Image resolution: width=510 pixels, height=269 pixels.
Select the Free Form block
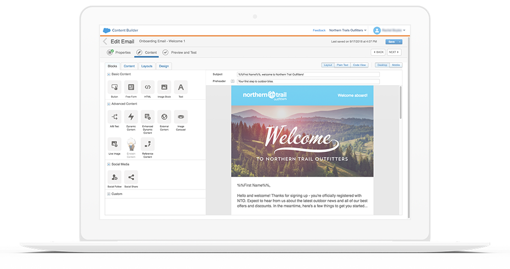131,87
